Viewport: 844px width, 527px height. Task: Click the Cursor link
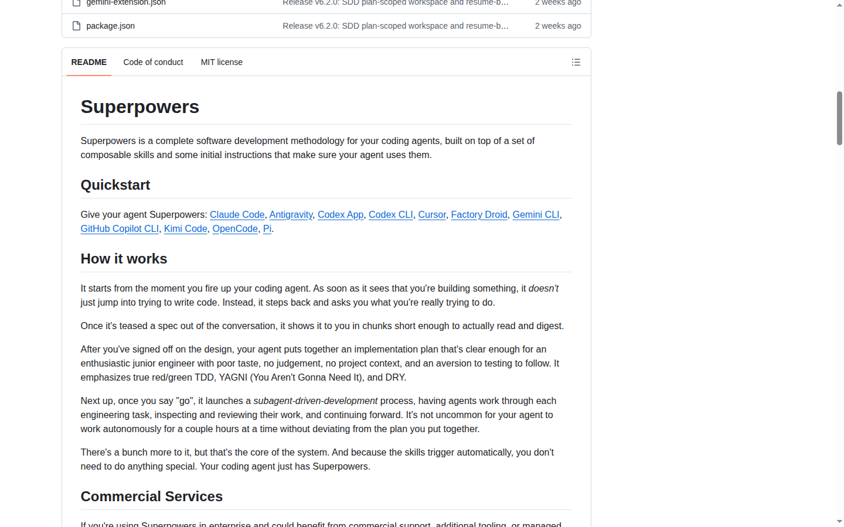coord(432,214)
